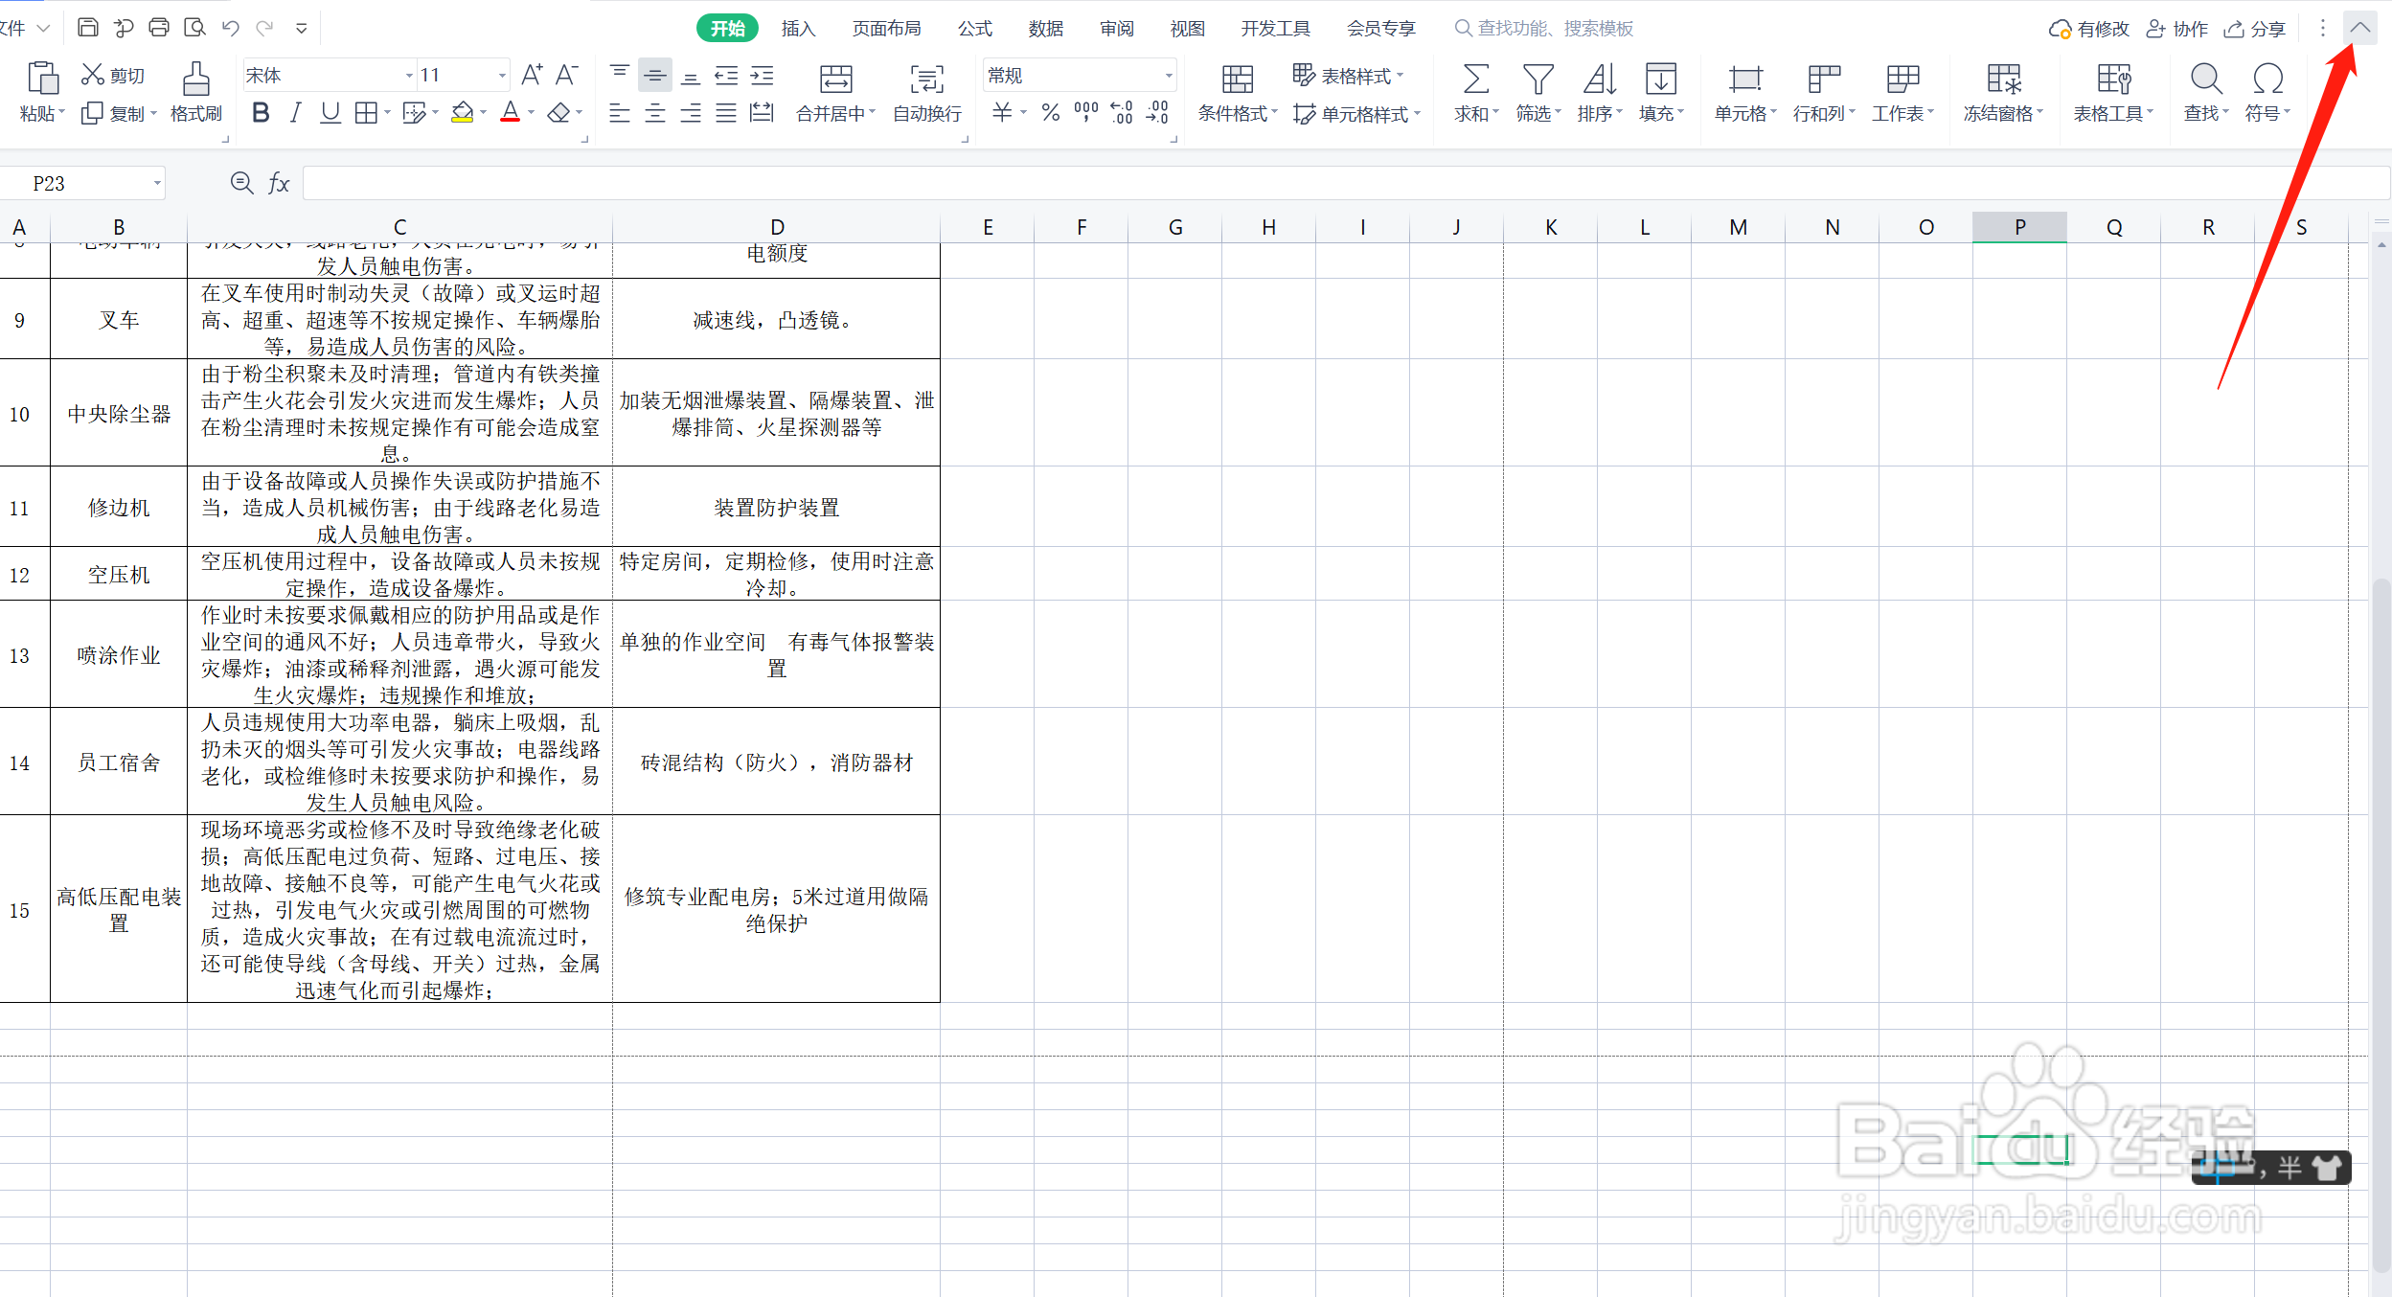Open the 数据 (Data) ribbon tab
This screenshot has height=1297, width=2392.
pos(1046,28)
